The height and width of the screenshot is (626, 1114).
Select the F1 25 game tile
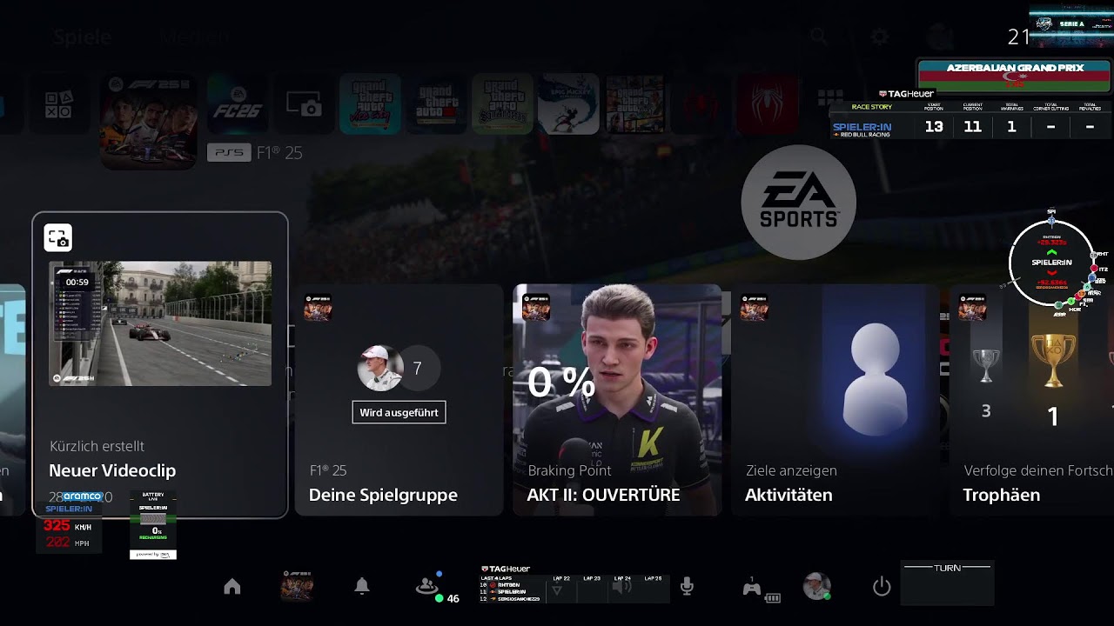point(148,121)
